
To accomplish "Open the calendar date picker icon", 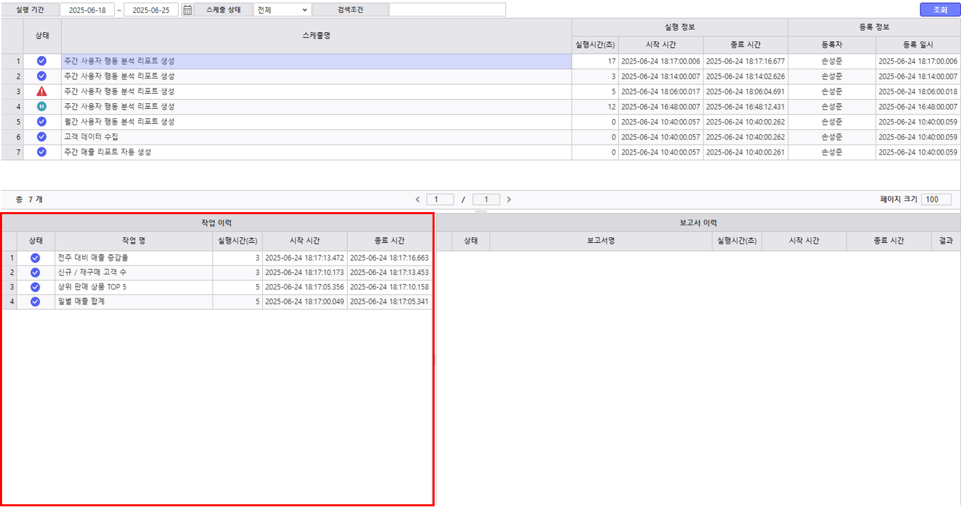I will pos(187,10).
